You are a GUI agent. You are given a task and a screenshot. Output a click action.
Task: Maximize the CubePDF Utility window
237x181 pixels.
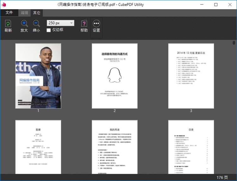tap(216, 5)
